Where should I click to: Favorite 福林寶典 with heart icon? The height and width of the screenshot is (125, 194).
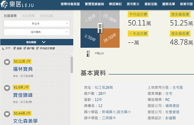[7, 62]
